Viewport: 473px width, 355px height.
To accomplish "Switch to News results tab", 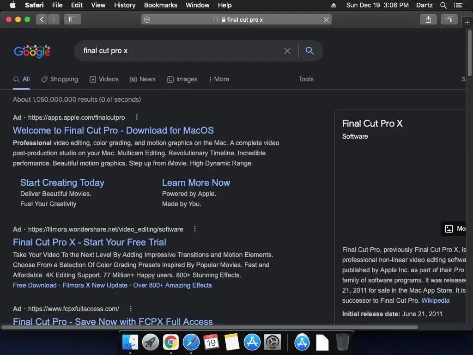I will pyautogui.click(x=143, y=79).
